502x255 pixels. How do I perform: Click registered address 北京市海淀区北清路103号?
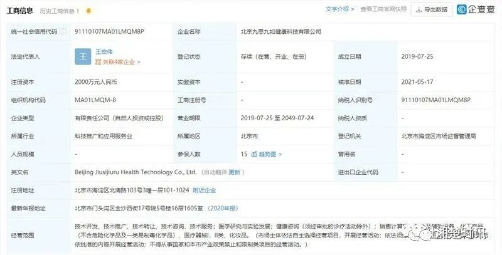pyautogui.click(x=132, y=190)
